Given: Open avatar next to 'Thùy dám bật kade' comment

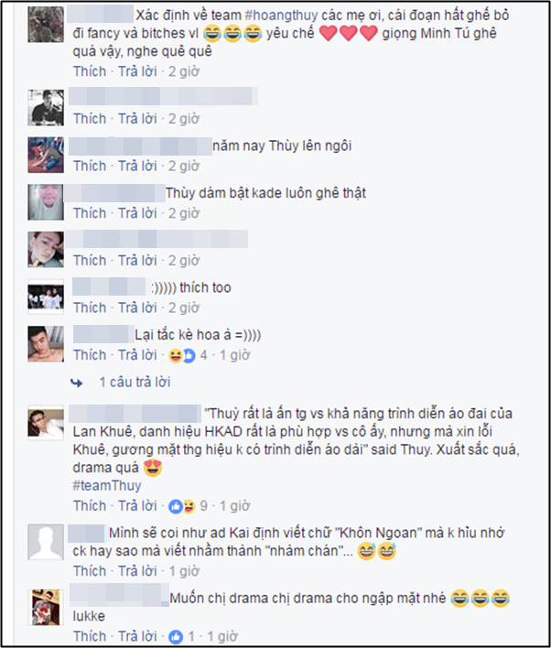Looking at the screenshot, I should (x=46, y=202).
